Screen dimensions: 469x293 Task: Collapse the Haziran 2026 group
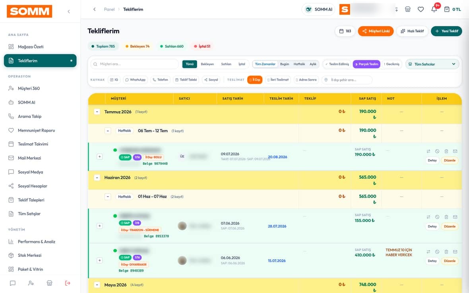coord(97,178)
